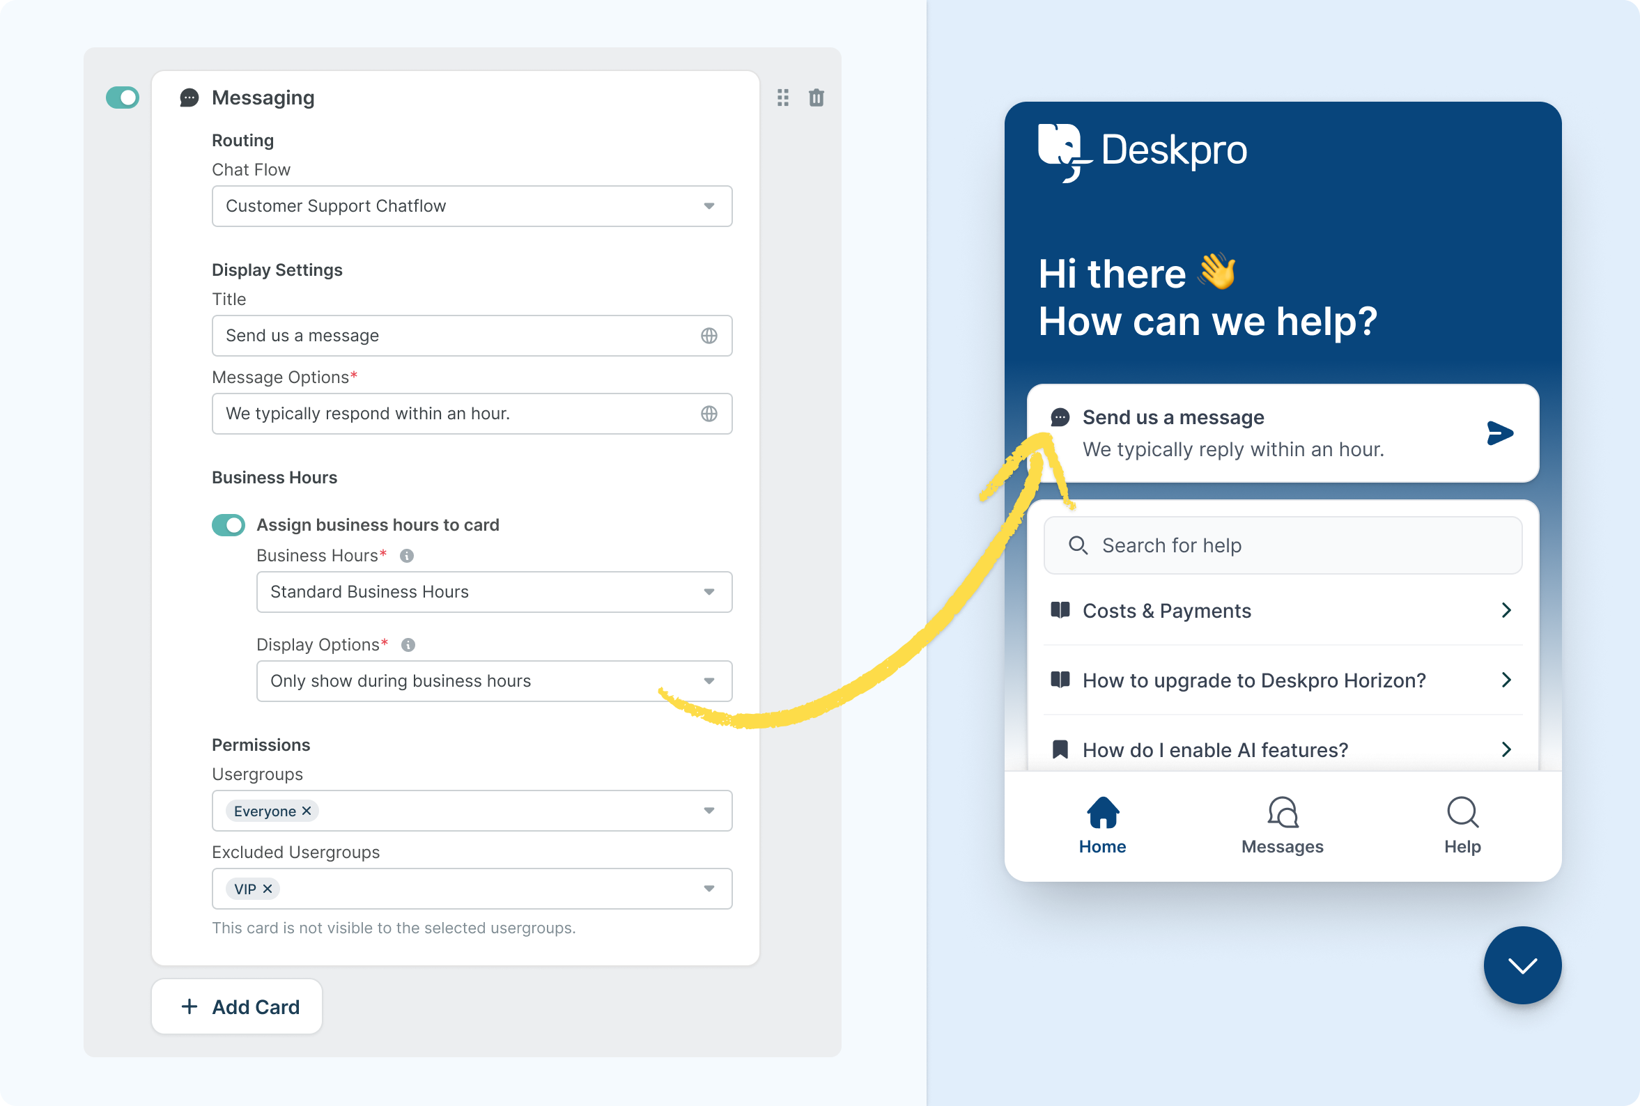The height and width of the screenshot is (1106, 1640).
Task: Open Standard Business Hours dropdown
Action: [x=494, y=592]
